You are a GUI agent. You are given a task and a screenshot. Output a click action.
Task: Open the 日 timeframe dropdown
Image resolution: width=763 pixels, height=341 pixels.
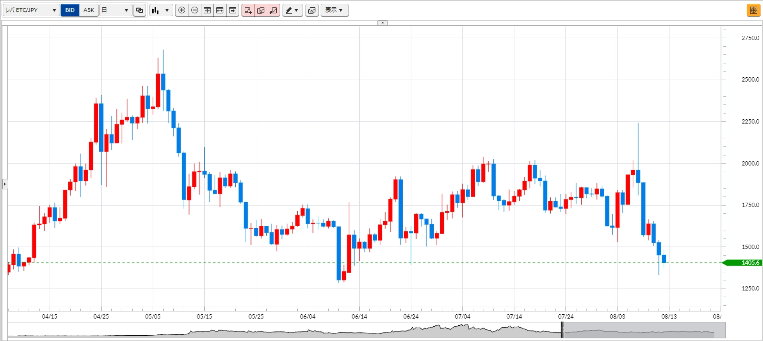point(115,10)
